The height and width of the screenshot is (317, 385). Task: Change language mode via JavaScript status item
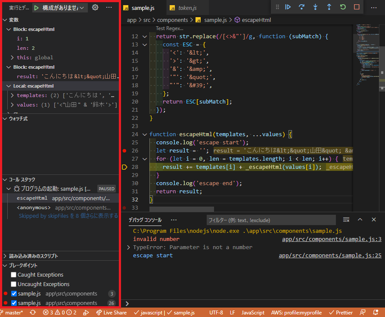click(253, 313)
